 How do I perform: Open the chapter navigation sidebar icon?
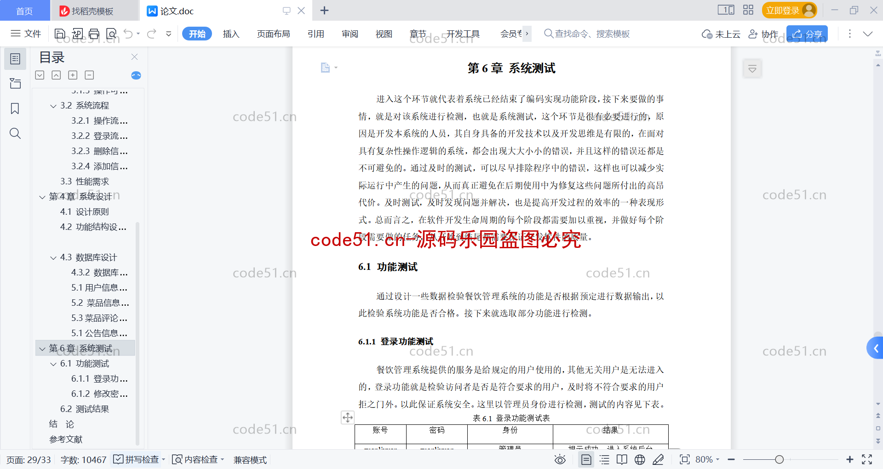[15, 83]
